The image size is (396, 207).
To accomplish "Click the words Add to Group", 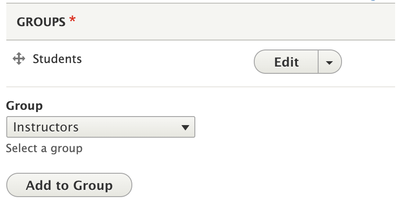I will point(69,185).
